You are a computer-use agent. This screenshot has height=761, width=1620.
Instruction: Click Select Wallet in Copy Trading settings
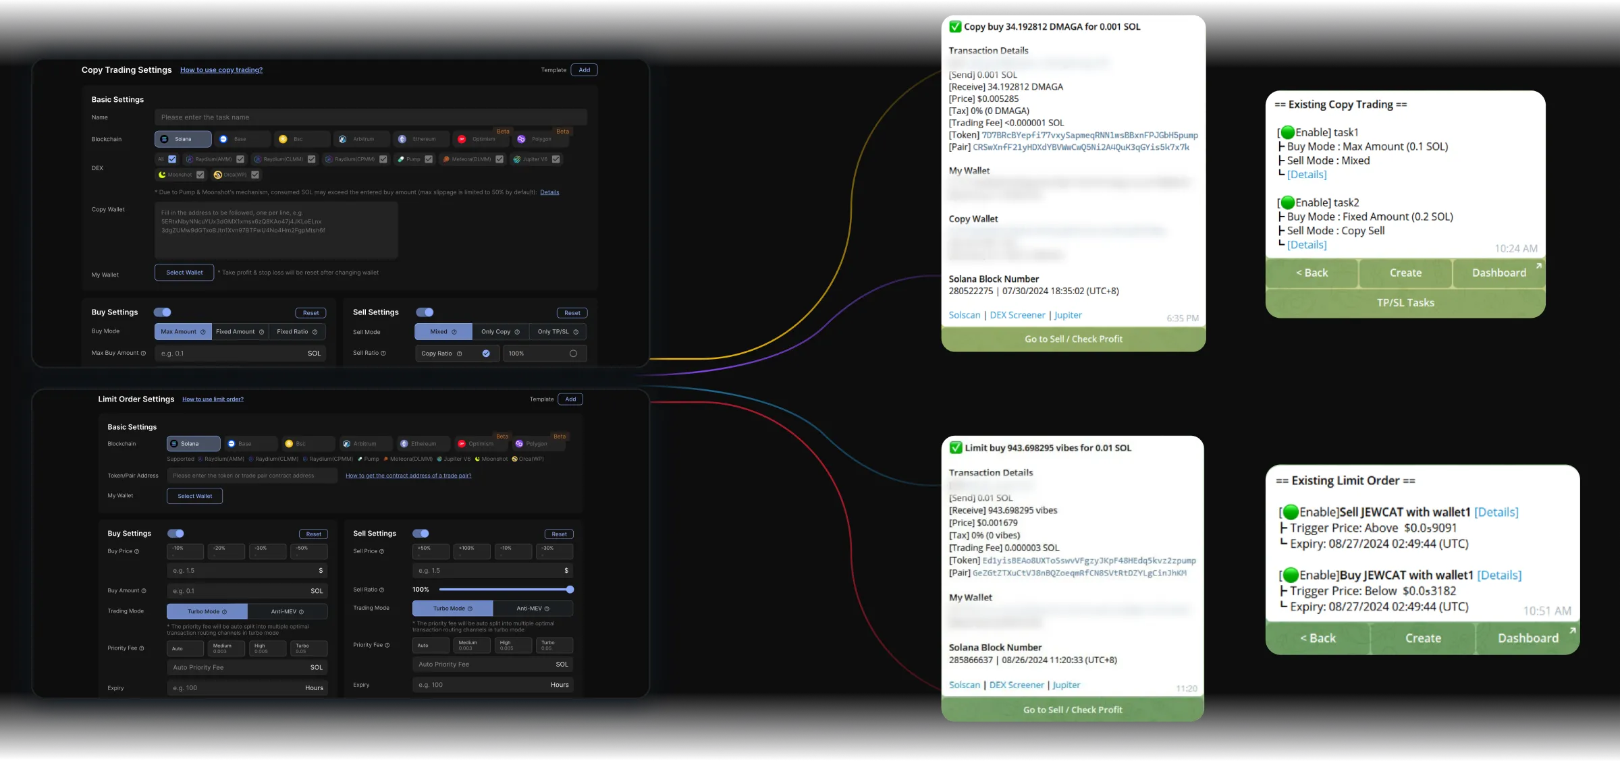pyautogui.click(x=184, y=273)
